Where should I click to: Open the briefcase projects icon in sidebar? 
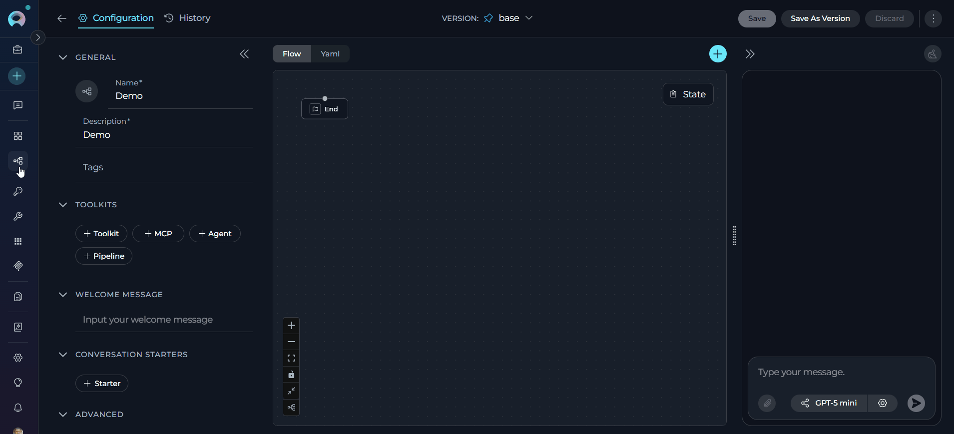pyautogui.click(x=17, y=49)
